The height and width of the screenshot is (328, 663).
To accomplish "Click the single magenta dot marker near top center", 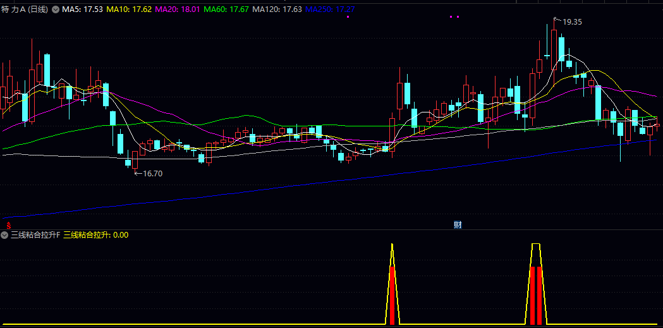I will pos(348,17).
